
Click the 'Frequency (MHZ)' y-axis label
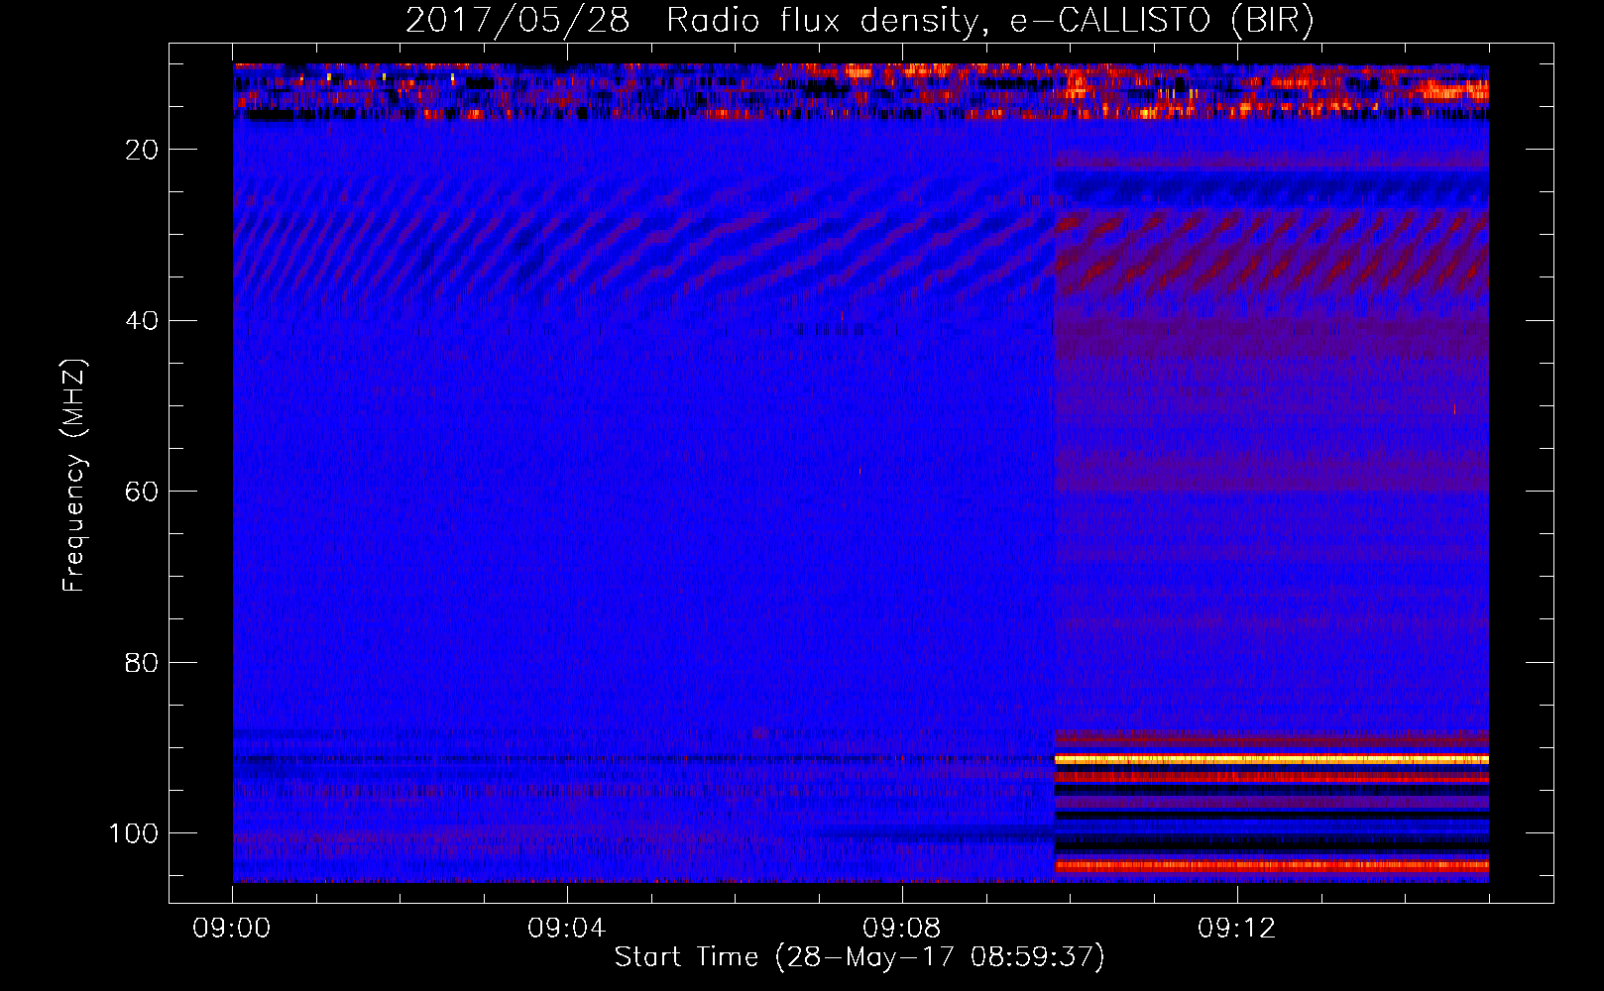74,476
